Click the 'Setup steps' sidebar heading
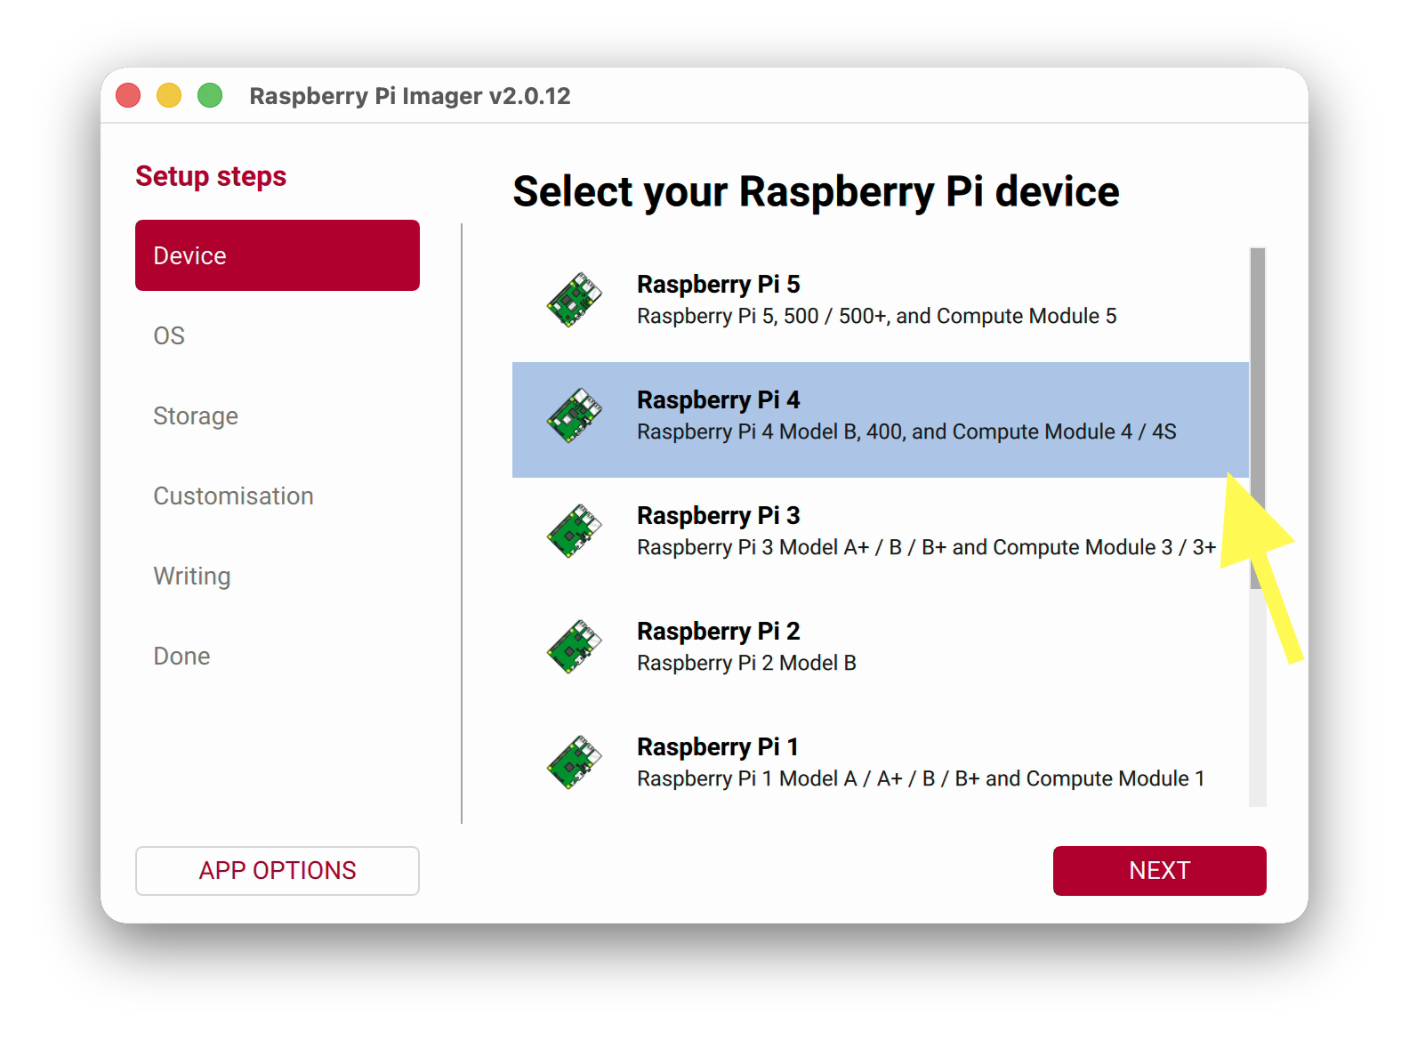The height and width of the screenshot is (1056, 1409). click(211, 176)
